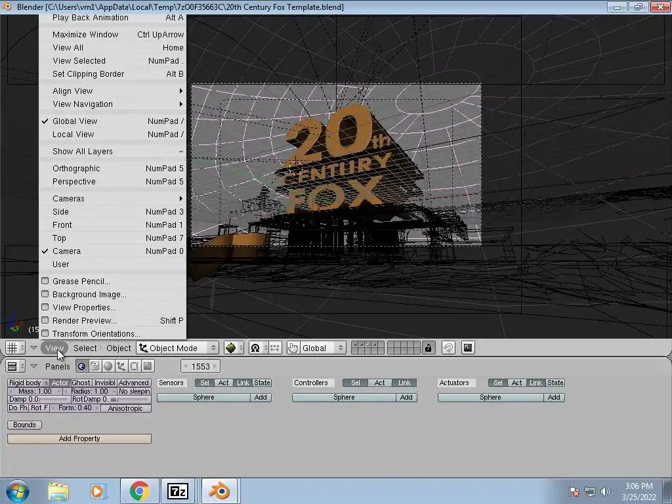Select the Object context icon

pos(121,366)
